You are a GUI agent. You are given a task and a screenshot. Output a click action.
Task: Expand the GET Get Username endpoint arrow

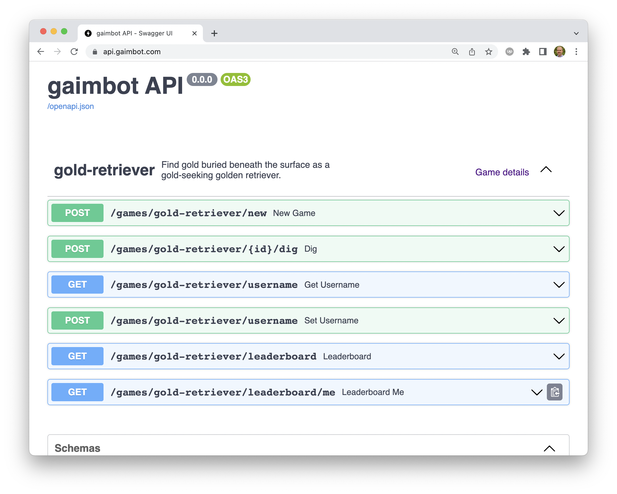(x=559, y=285)
